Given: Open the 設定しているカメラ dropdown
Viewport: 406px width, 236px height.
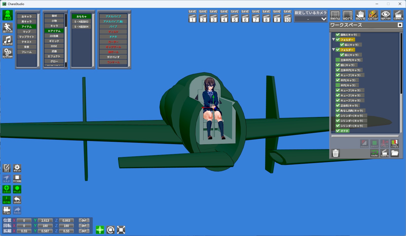Looking at the screenshot, I should 310,19.
